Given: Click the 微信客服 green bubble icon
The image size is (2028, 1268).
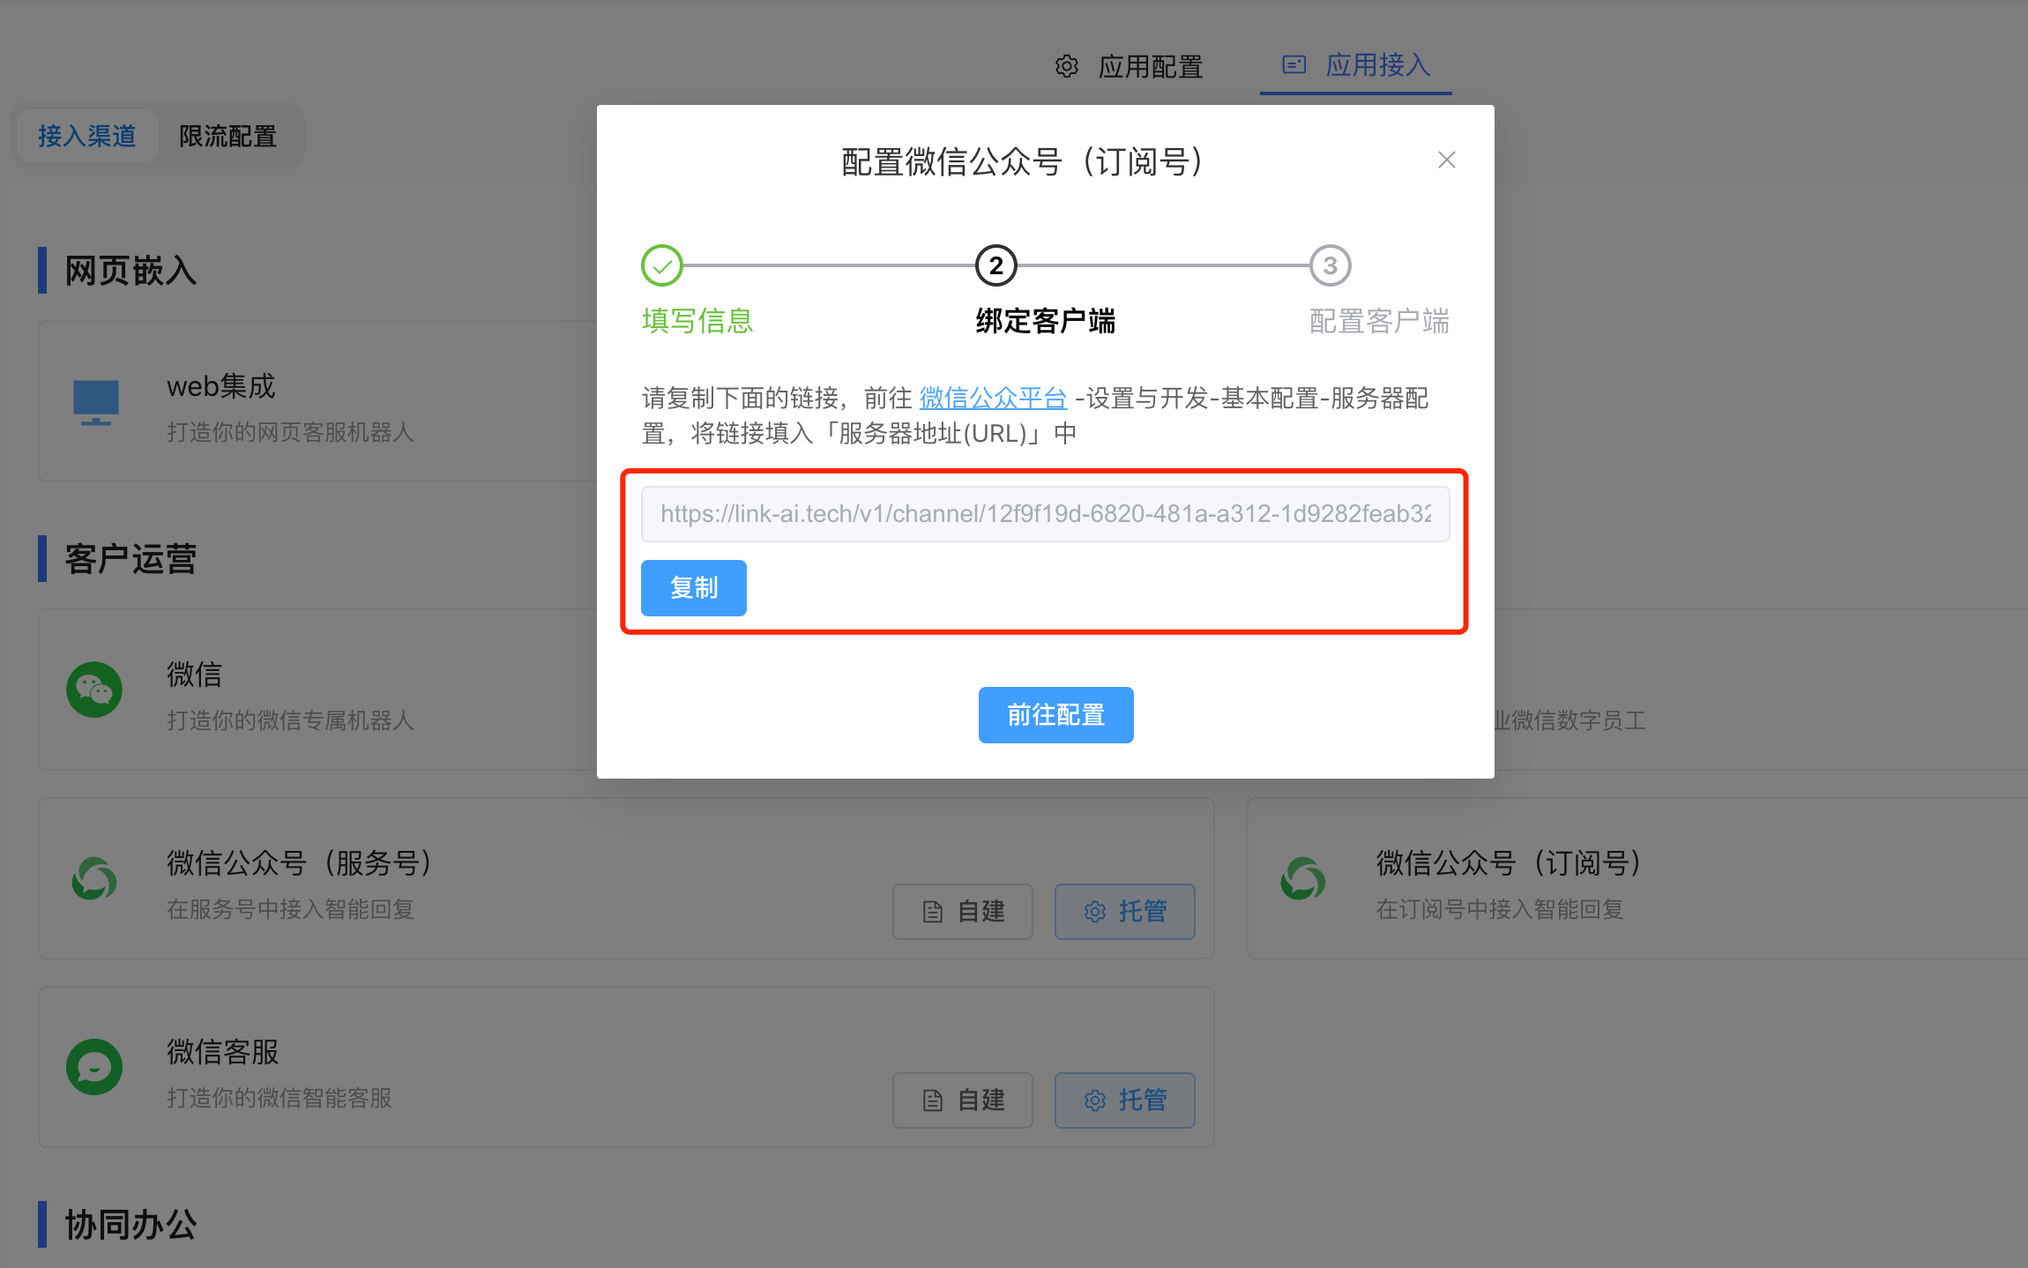Looking at the screenshot, I should pos(94,1068).
